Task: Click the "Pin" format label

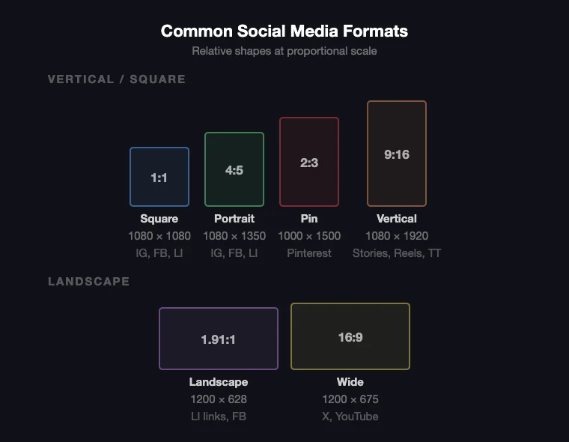Action: [x=309, y=219]
